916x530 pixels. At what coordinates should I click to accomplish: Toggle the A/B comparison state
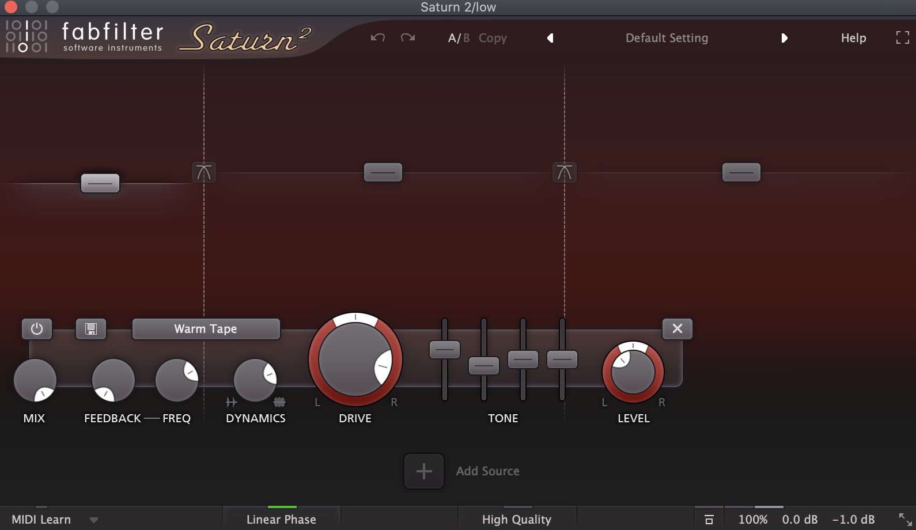coord(459,38)
